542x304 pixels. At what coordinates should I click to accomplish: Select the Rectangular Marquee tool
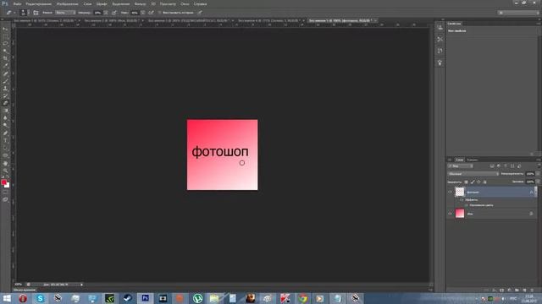click(x=5, y=36)
